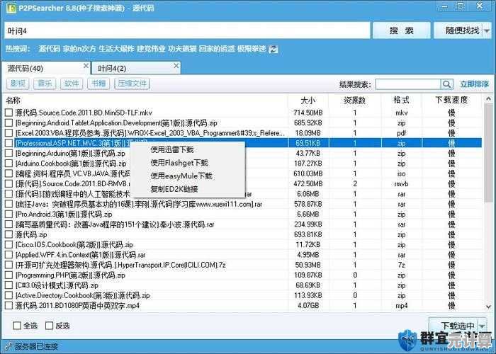Click the refresh hot keywords icon
496x354 pixels.
pos(274,49)
